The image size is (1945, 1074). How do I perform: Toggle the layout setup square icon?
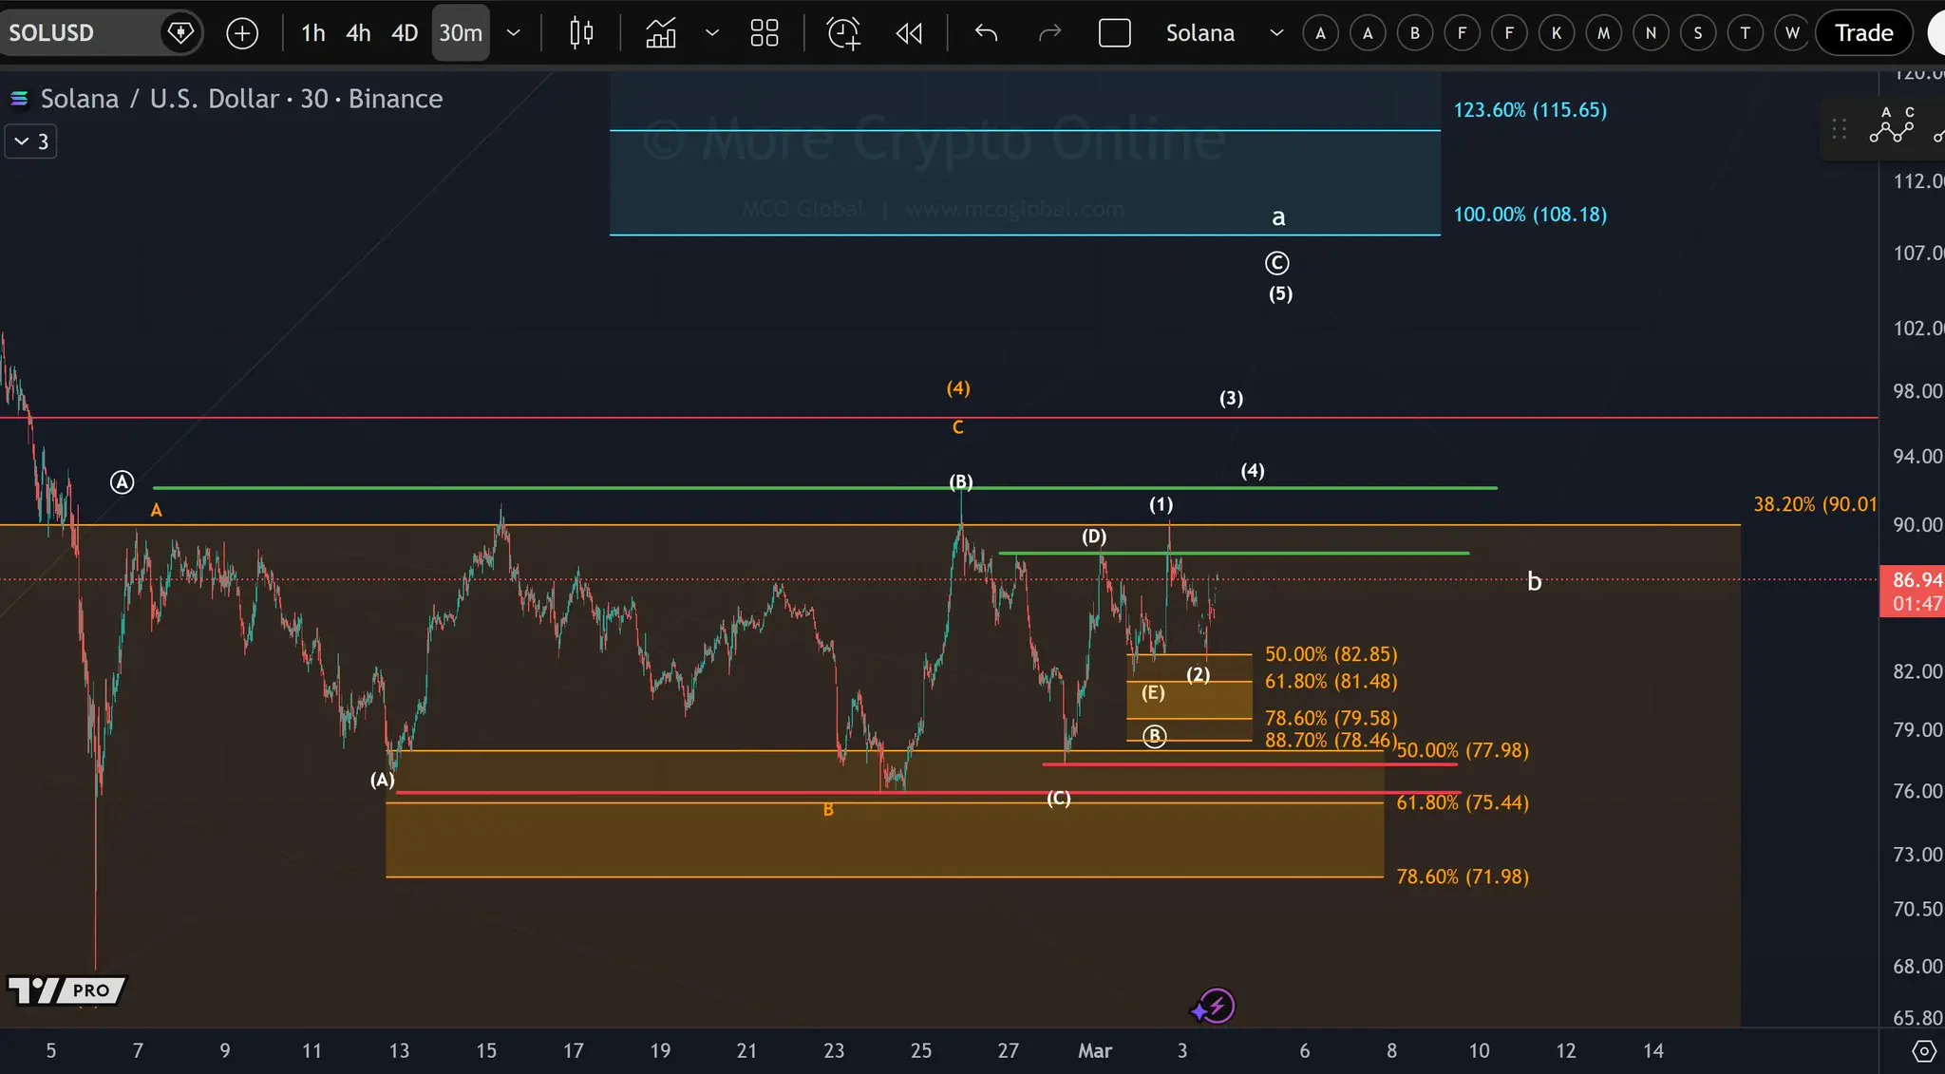1114,33
